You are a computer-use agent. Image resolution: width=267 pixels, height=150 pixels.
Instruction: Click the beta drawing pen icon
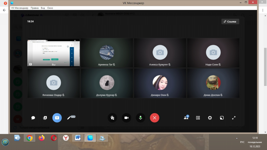pyautogui.click(x=69, y=118)
